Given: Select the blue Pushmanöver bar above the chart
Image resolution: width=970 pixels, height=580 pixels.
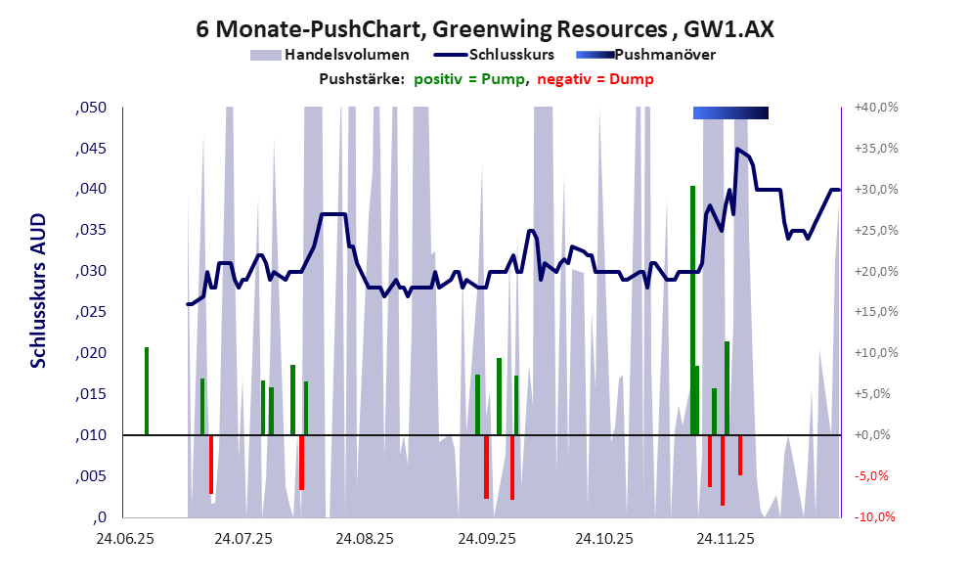Looking at the screenshot, I should [729, 113].
